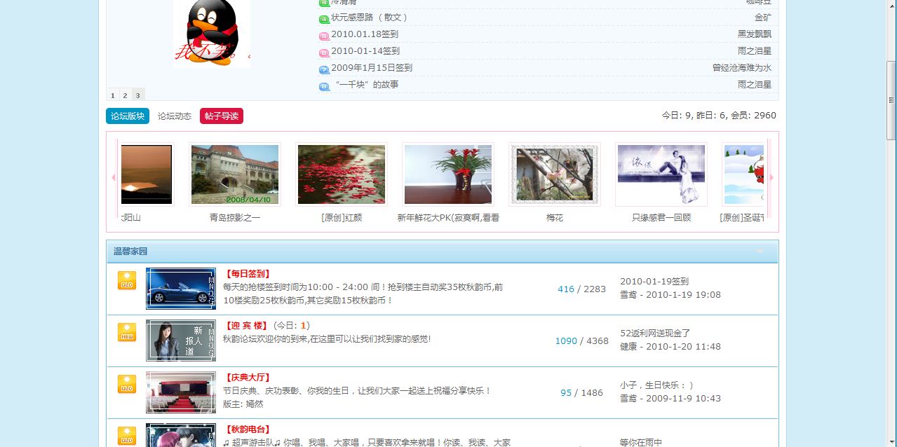
Task: Open last post 52返利网送现金了
Action: click(x=655, y=333)
